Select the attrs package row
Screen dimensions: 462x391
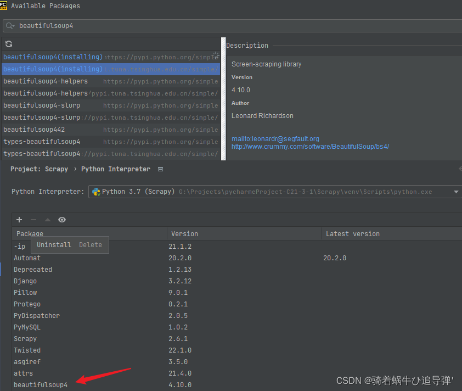pos(237,373)
